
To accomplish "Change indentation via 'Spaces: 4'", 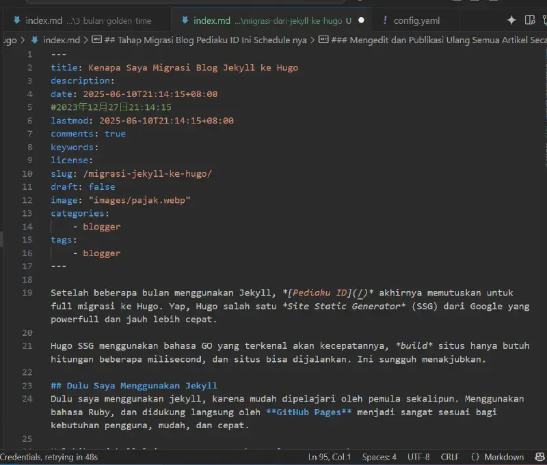I will tap(379, 457).
